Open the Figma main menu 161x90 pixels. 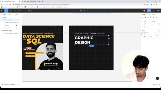coord(2,10)
